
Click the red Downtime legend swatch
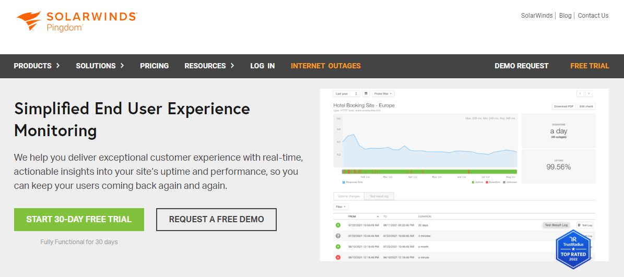pos(486,182)
